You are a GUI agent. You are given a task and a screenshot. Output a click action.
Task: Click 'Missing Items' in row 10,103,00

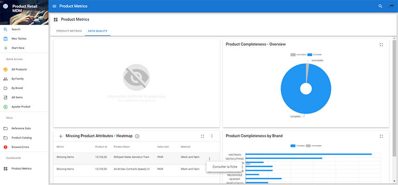point(65,169)
